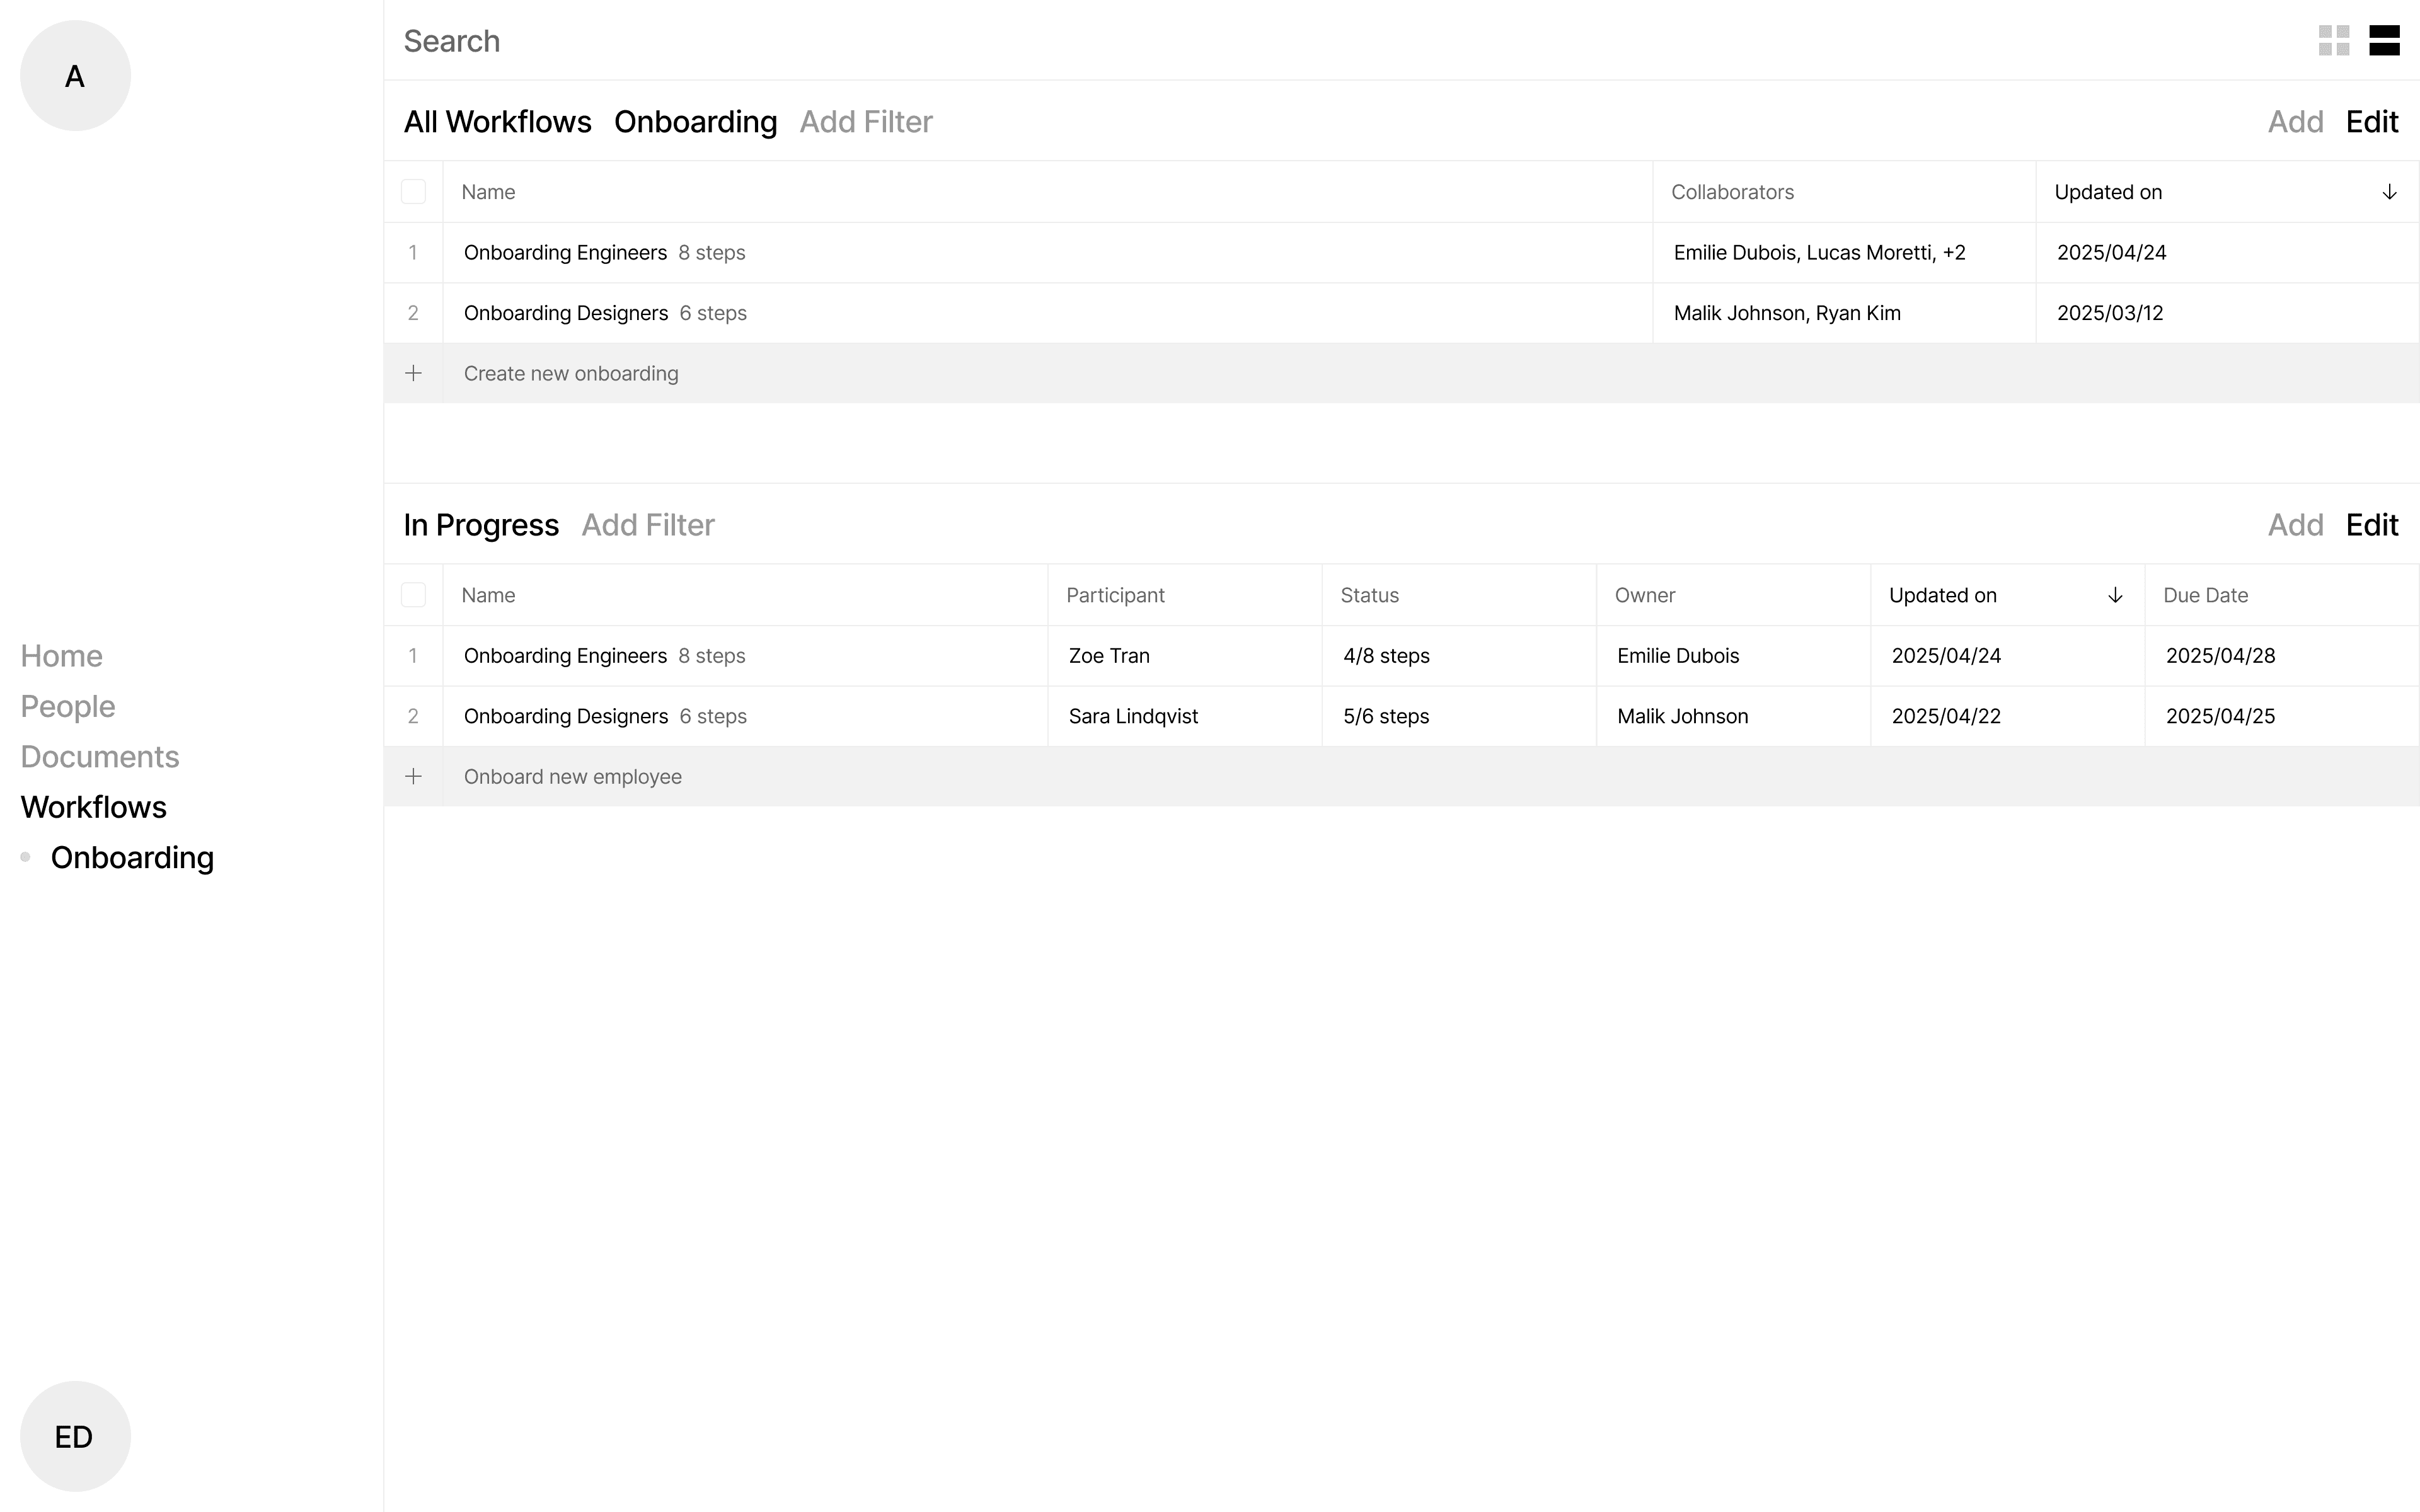Open Sara Lindqvist's Onboarding Designers row
The image size is (2420, 1512).
(566, 716)
